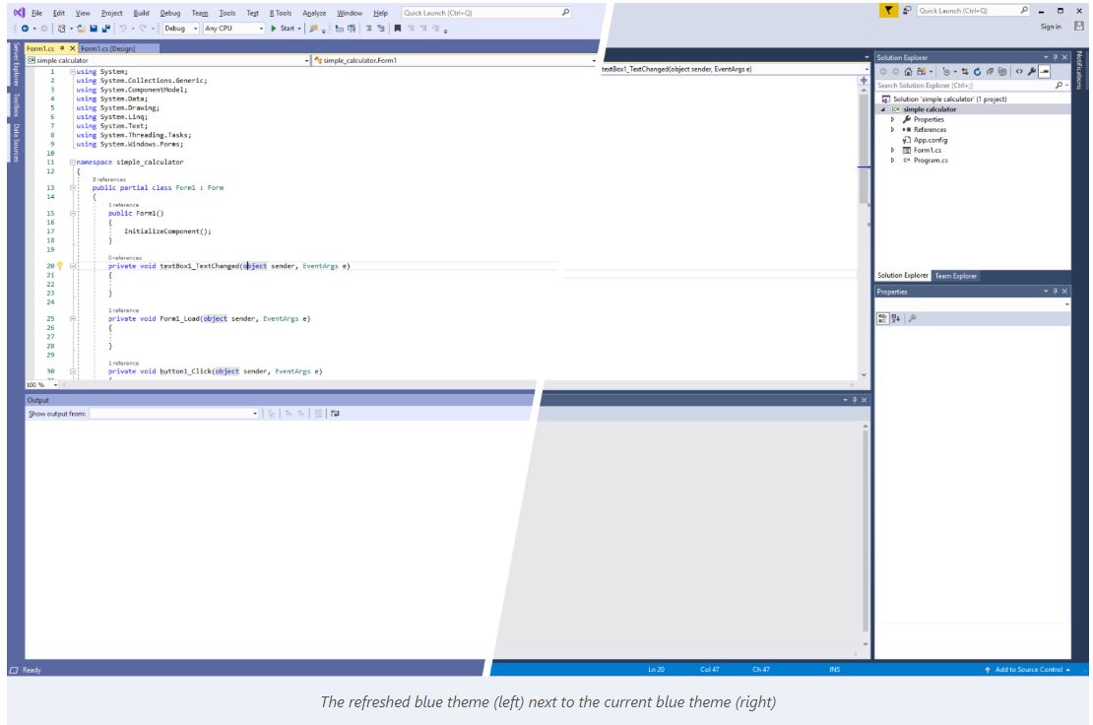This screenshot has height=725, width=1093.
Task: Sync Solution Explorer with active document
Action: click(x=964, y=71)
